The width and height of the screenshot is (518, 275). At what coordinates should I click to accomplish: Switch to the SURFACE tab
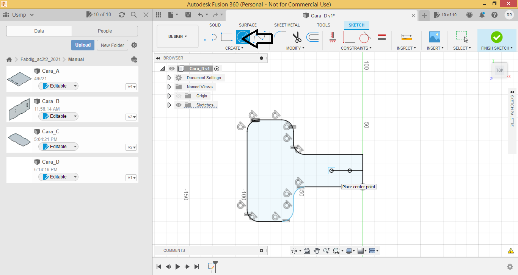point(248,25)
